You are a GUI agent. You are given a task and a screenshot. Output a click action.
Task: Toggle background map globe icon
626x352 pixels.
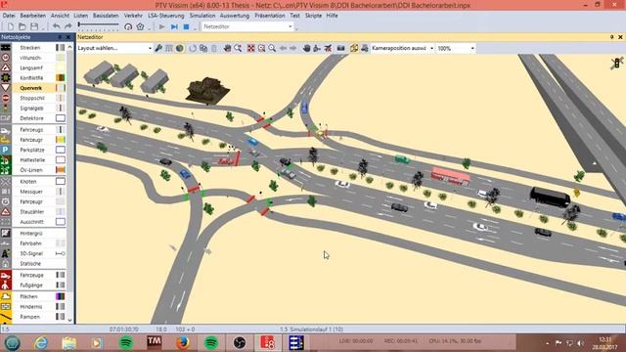[180, 48]
